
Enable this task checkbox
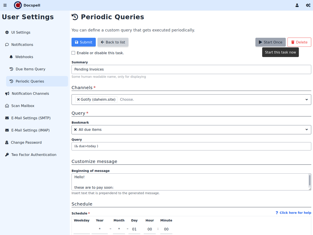pyautogui.click(x=73, y=53)
